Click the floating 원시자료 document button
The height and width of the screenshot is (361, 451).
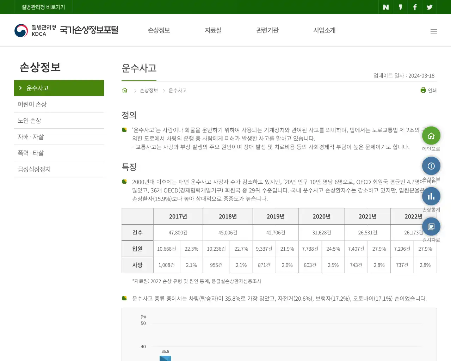(431, 227)
